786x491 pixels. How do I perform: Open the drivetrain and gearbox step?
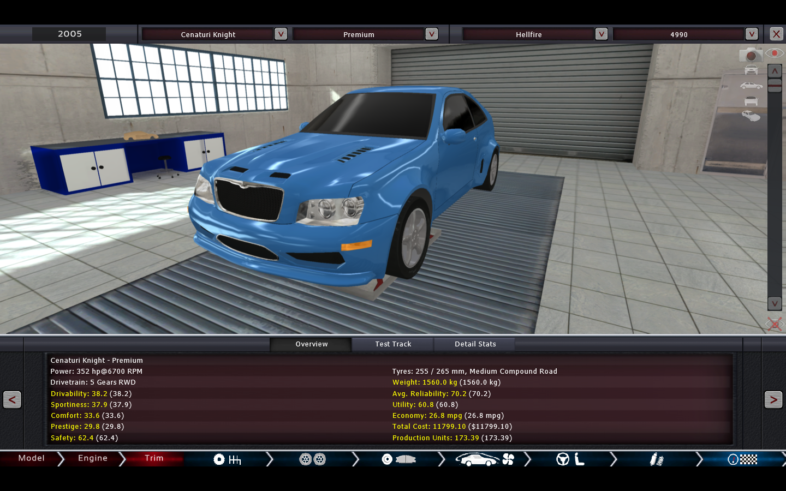(227, 459)
